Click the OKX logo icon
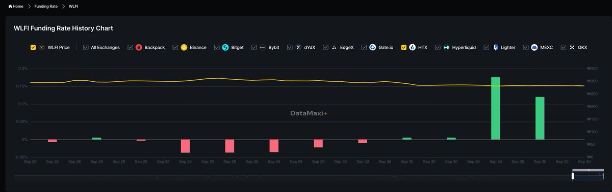 click(572, 47)
